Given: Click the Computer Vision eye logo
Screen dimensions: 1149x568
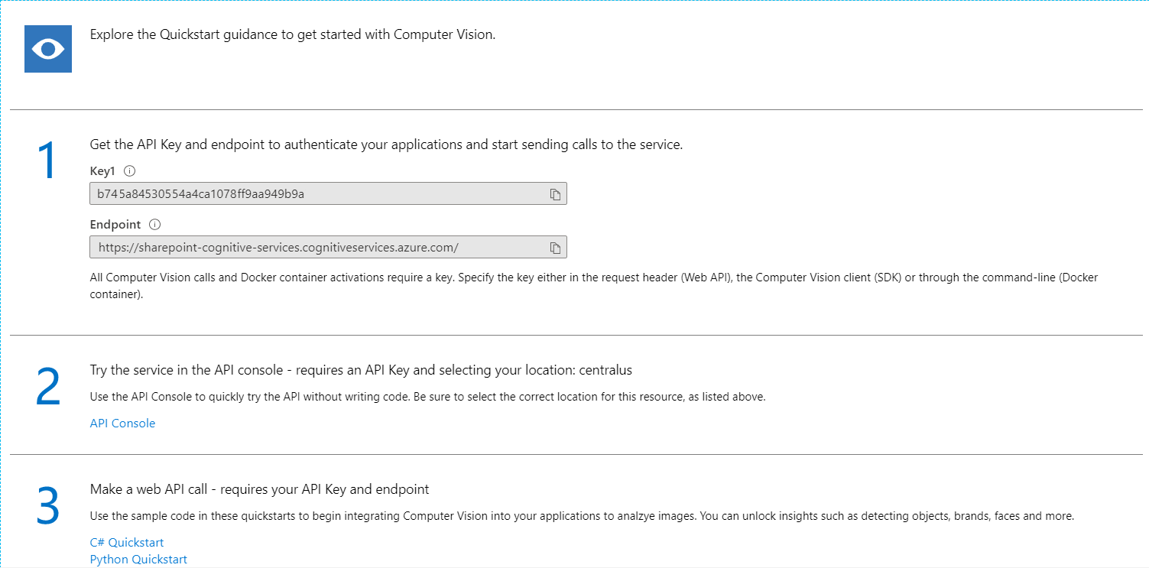Looking at the screenshot, I should click(x=48, y=49).
